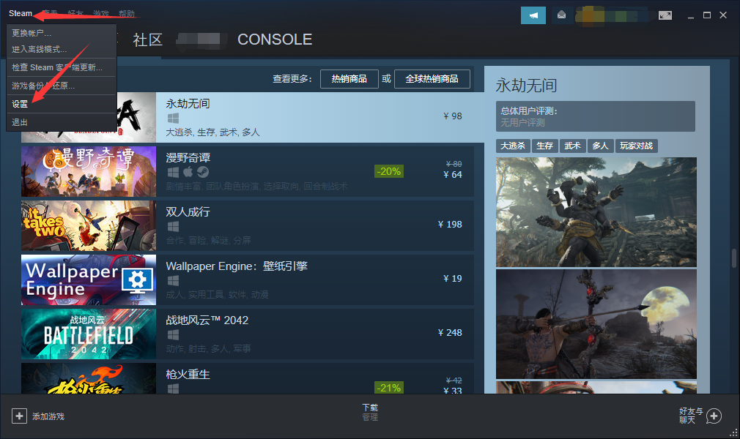The height and width of the screenshot is (439, 740).
Task: Click the store page vertical scrollbar handle
Action: coord(734,258)
